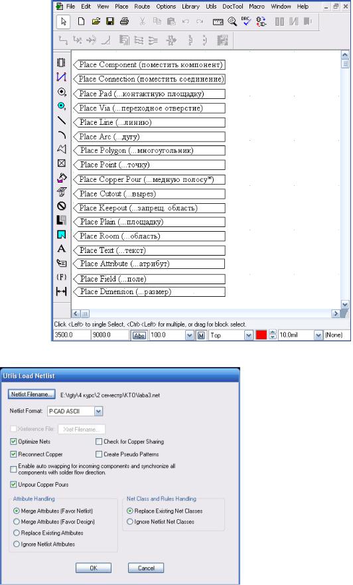353x585 pixels.
Task: Toggle the Abs coordinate mode button
Action: click(x=139, y=335)
